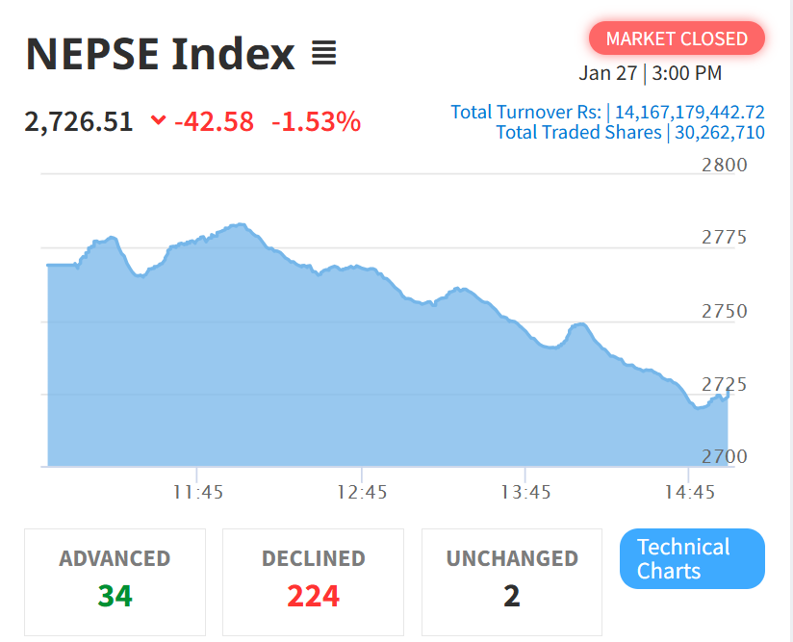Click the -1.53% percentage change

tap(316, 122)
